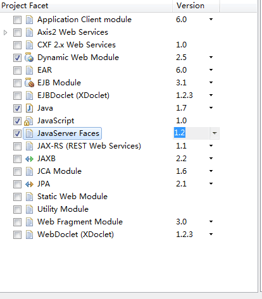Click the EJB Module bean icon
The image size is (262, 299).
(29, 83)
